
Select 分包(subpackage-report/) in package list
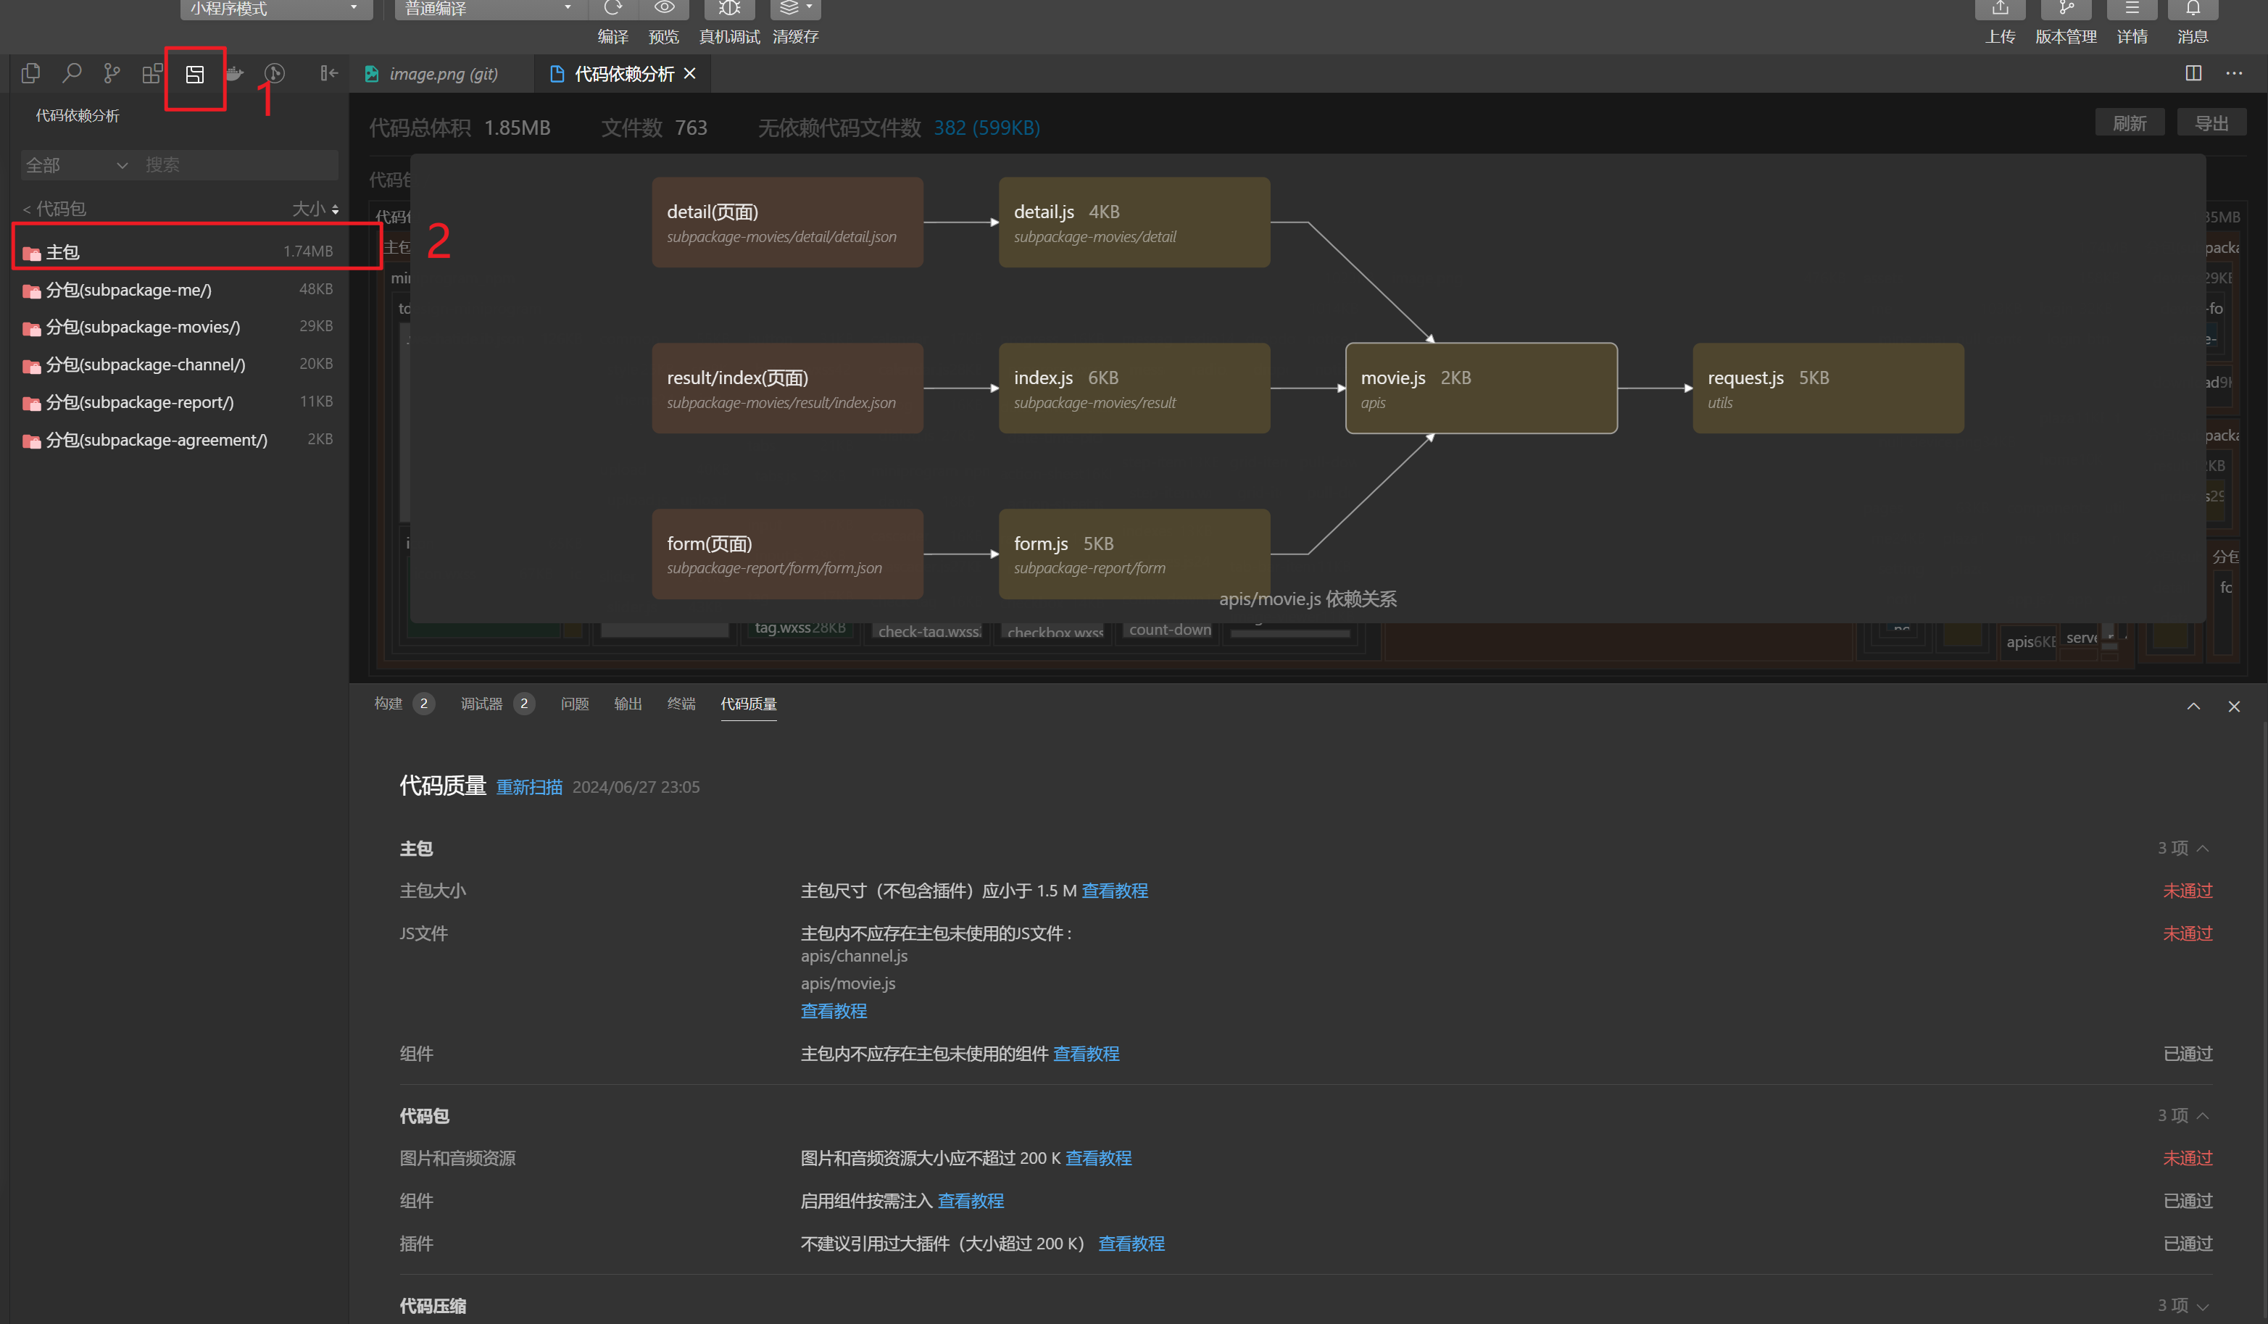(178, 402)
